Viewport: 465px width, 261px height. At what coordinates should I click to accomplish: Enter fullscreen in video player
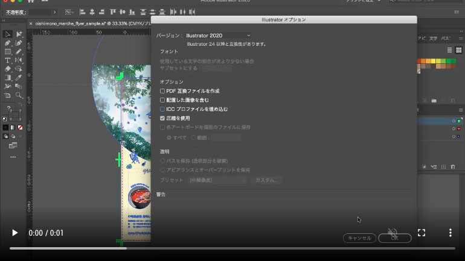tap(422, 233)
